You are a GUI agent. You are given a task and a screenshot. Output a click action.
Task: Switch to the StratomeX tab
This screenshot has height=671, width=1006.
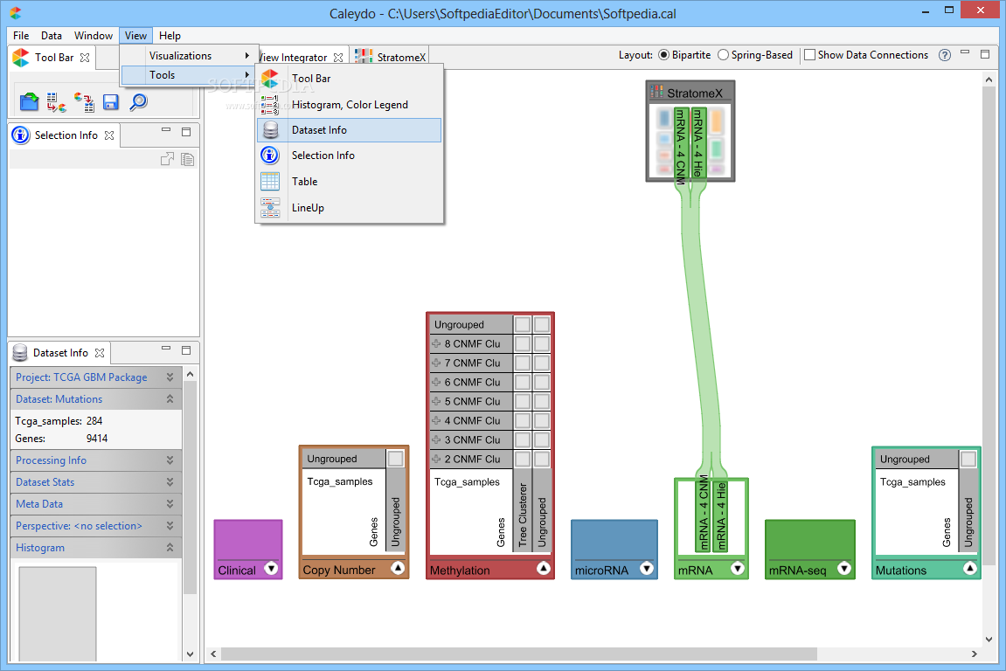coord(390,57)
